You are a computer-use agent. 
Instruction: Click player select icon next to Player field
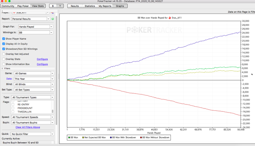point(52,12)
